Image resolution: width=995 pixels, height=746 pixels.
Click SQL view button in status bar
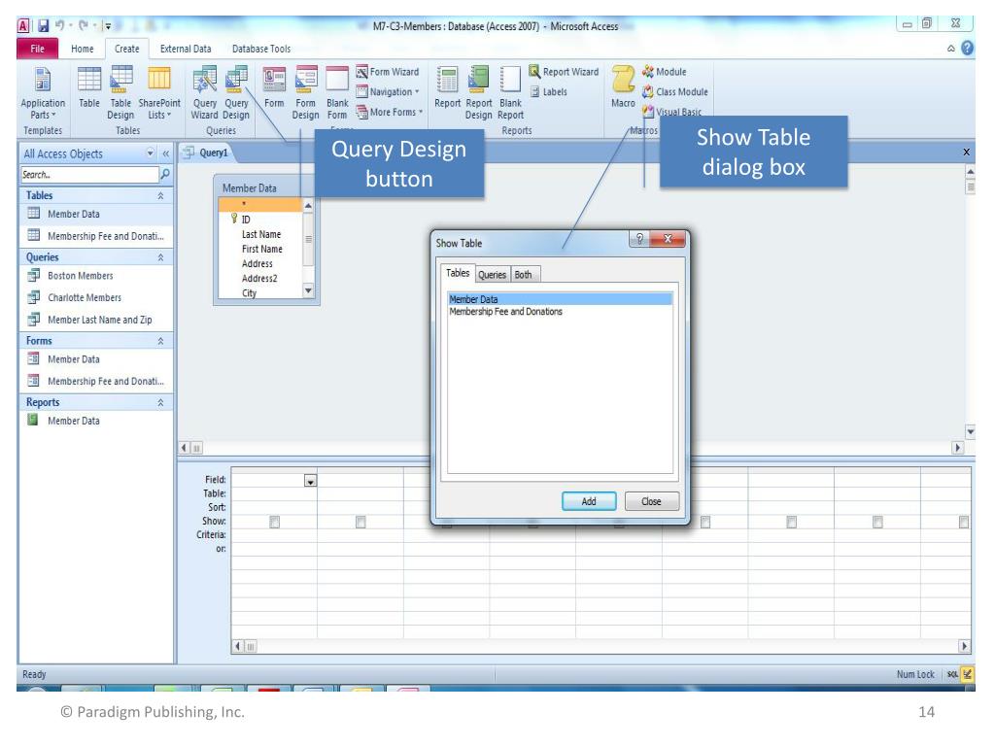point(952,674)
